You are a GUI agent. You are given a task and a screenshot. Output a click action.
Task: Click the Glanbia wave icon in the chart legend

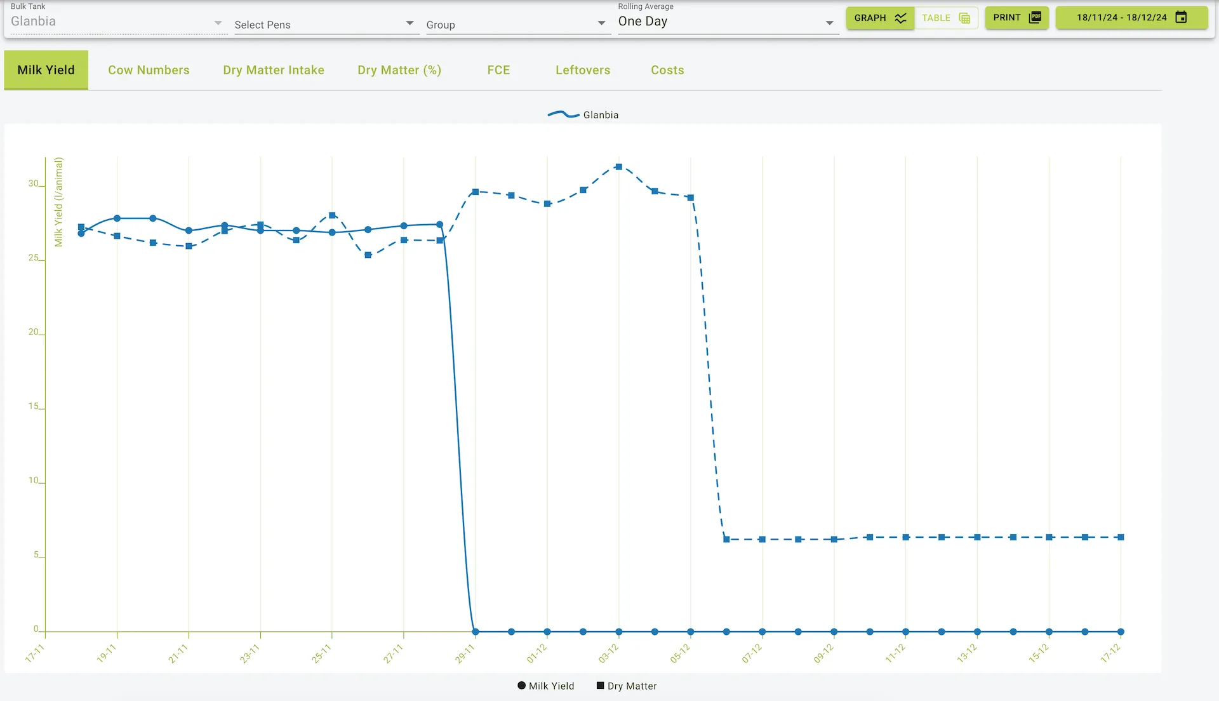pos(563,114)
